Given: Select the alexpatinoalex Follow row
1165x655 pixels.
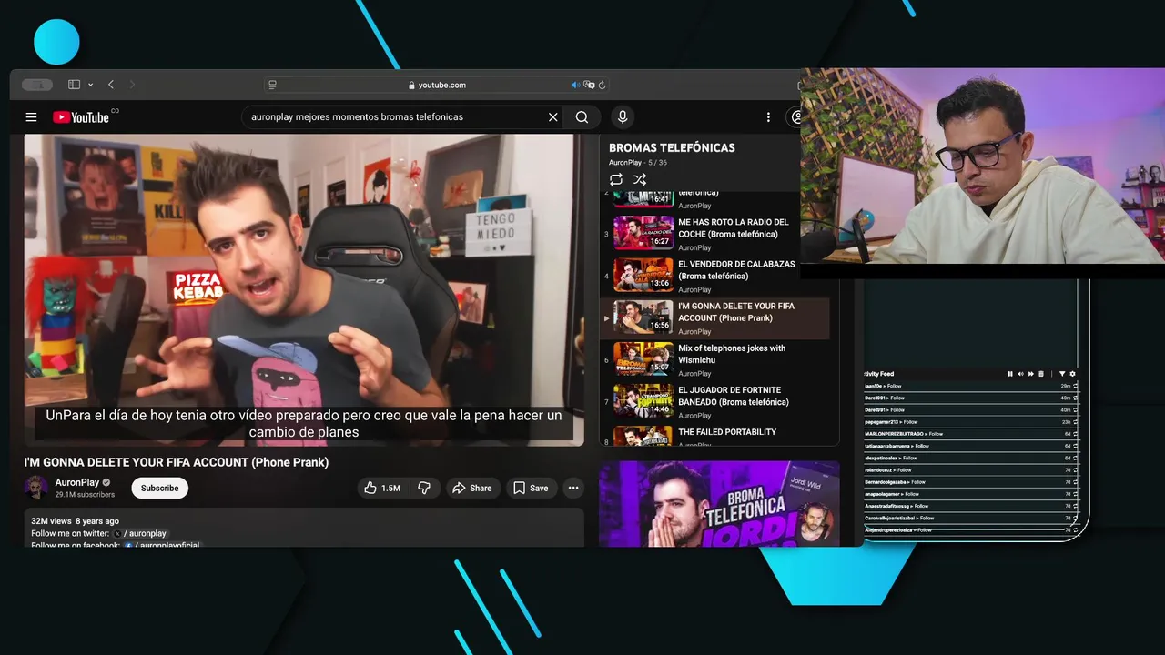Looking at the screenshot, I should point(971,458).
